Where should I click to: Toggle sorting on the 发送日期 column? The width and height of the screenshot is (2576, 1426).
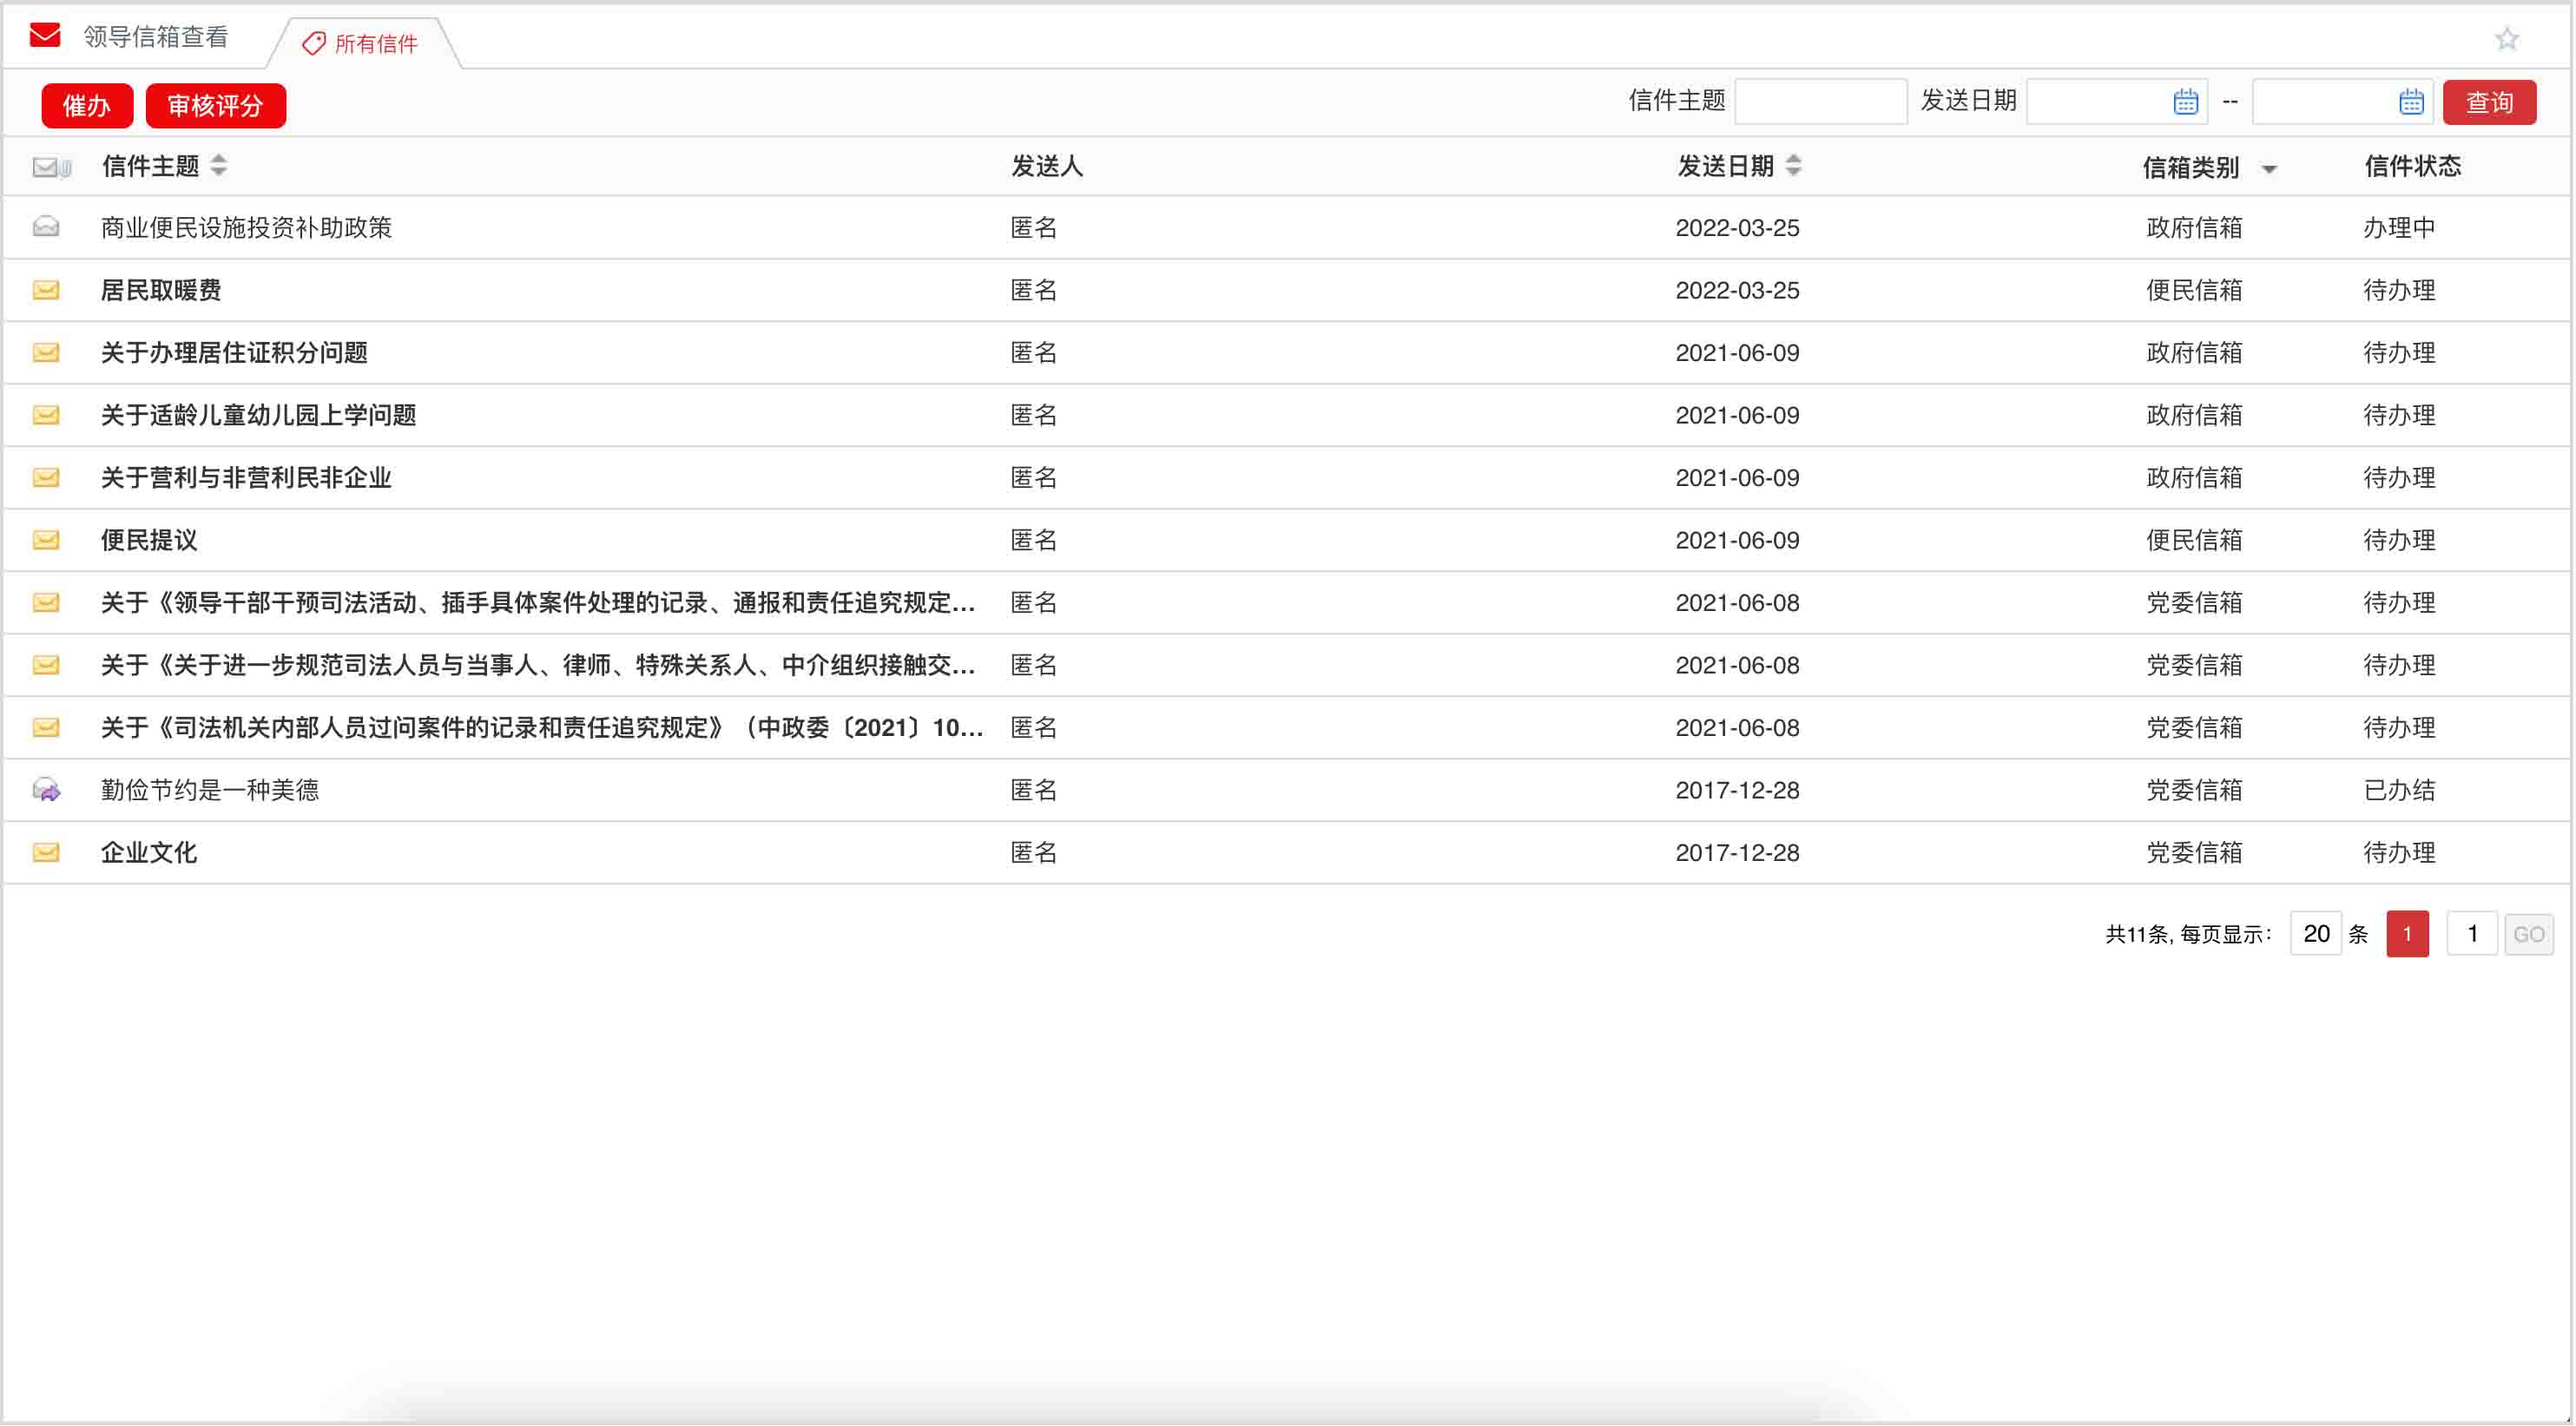1796,167
